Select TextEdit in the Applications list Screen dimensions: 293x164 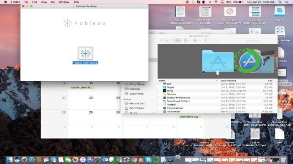pos(217,105)
